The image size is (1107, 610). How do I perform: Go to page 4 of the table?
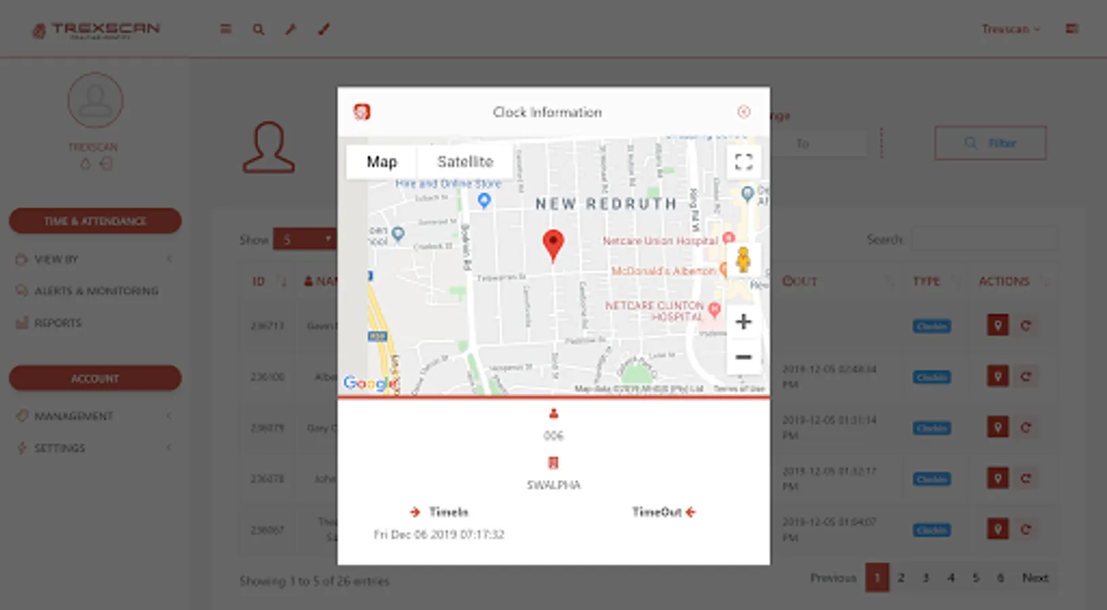(951, 578)
